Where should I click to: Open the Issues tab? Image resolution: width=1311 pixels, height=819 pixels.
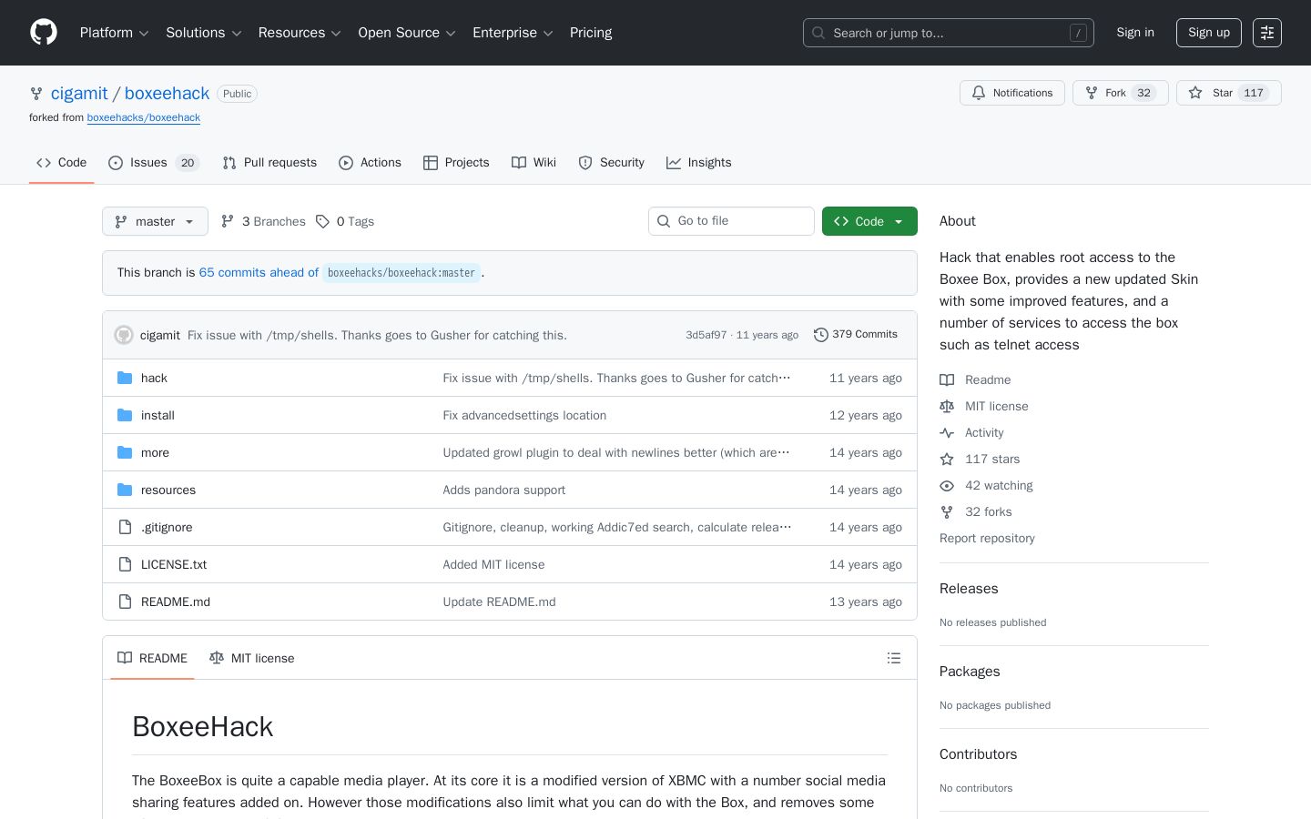coord(154,163)
